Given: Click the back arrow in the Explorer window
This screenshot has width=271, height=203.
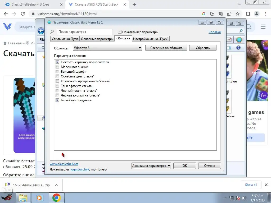Looking at the screenshot, I should pyautogui.click(x=41, y=31).
